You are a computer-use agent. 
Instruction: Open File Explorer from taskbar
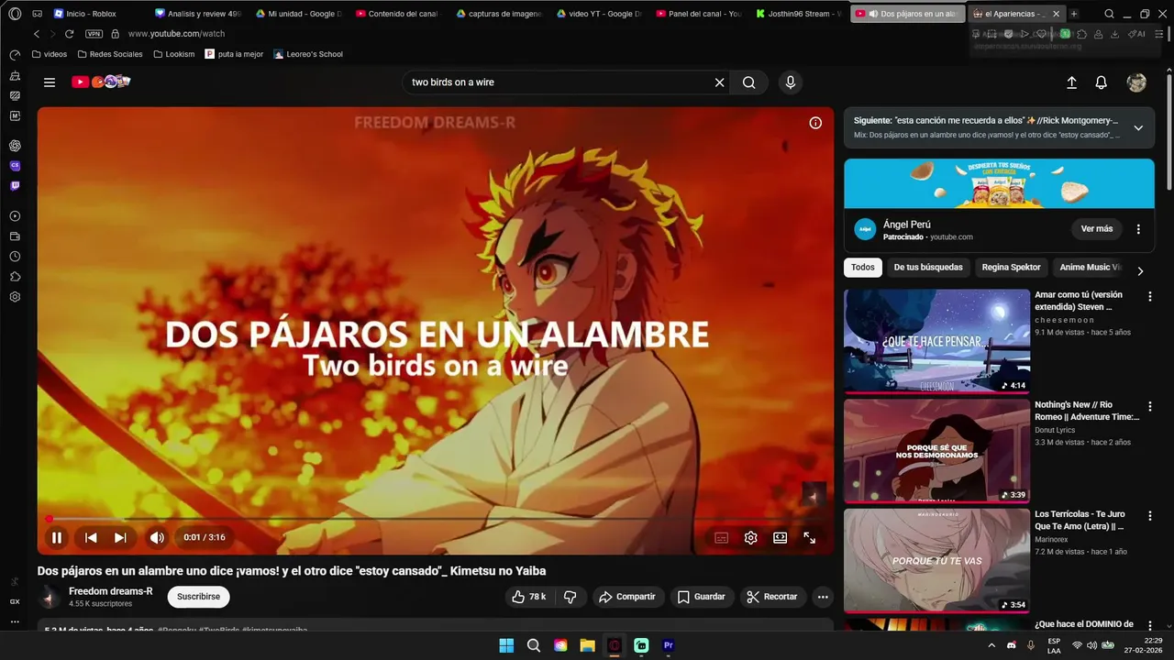pyautogui.click(x=587, y=645)
